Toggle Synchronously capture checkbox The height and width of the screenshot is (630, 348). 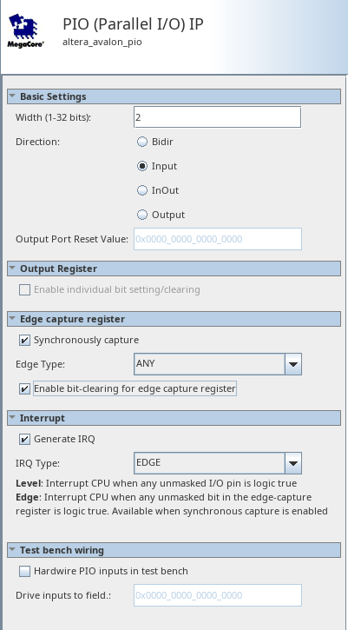pos(24,341)
